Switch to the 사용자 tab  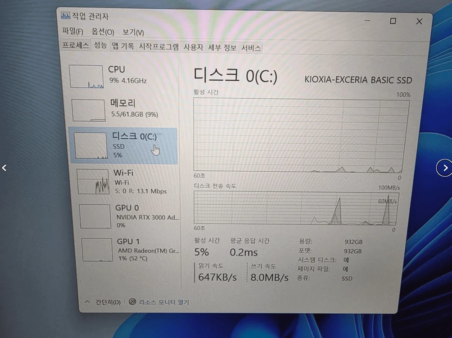(194, 47)
